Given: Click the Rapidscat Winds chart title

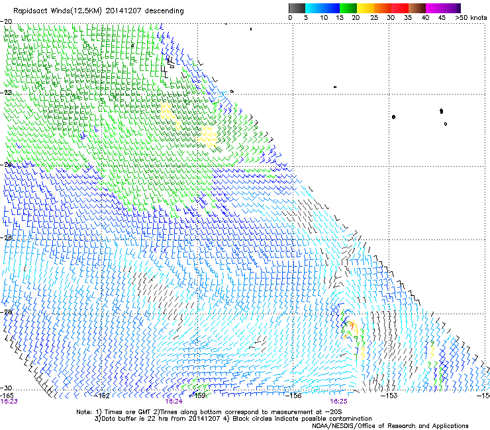Looking at the screenshot, I should coord(99,11).
